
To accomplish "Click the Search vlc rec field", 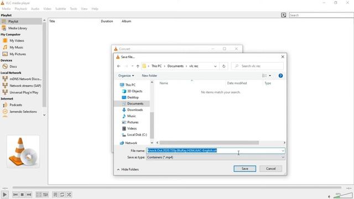I will pyautogui.click(x=257, y=66).
